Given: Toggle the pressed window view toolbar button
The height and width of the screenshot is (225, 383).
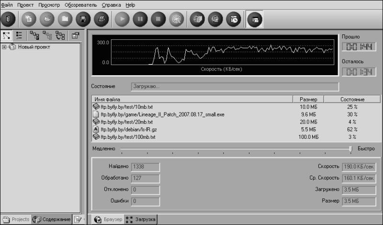Looking at the screenshot, I should pos(254,20).
